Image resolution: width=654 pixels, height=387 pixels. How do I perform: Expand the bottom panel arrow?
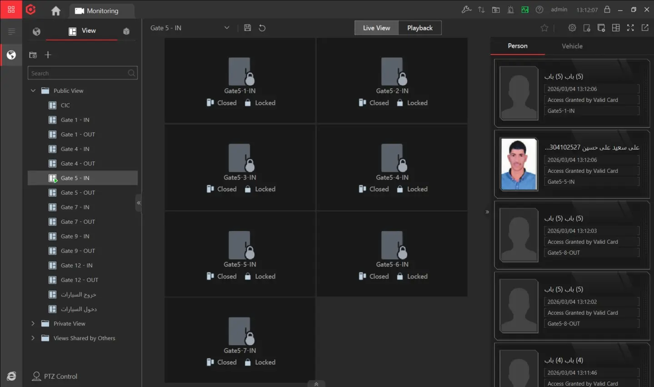point(316,384)
